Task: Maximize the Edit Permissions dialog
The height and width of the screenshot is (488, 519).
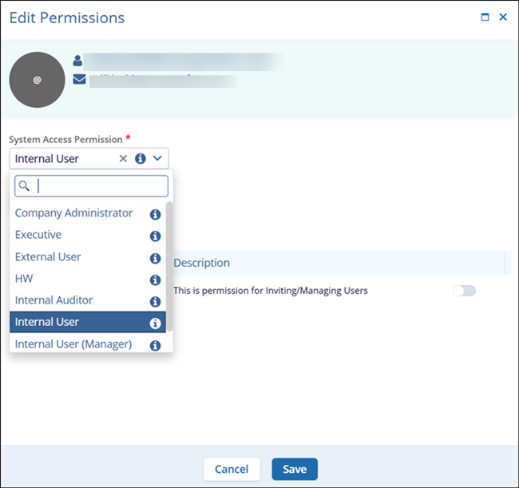Action: [x=485, y=17]
